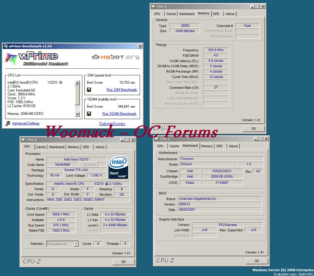Open Cache tab in Mainboard window
Screen dimensions: 314x276
click(174, 146)
